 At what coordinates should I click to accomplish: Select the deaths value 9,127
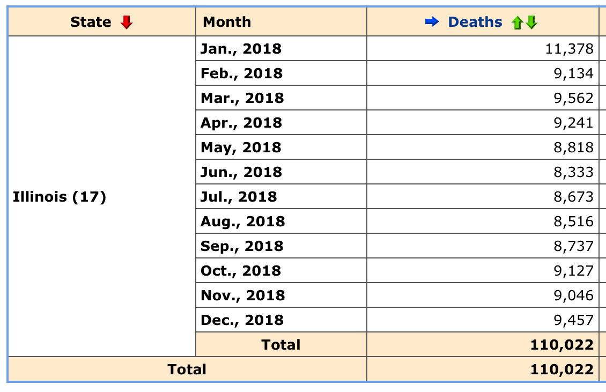tap(573, 271)
